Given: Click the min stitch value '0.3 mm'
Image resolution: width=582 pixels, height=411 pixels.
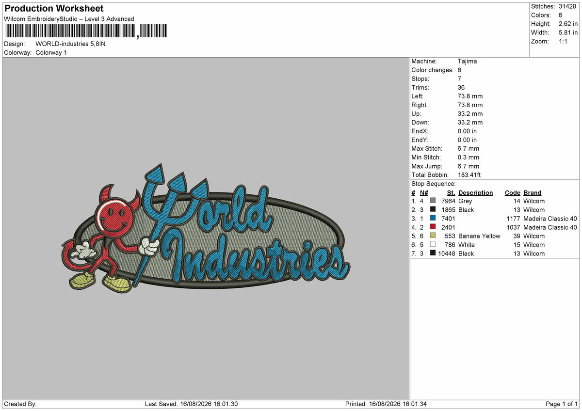Looking at the screenshot, I should click(469, 157).
